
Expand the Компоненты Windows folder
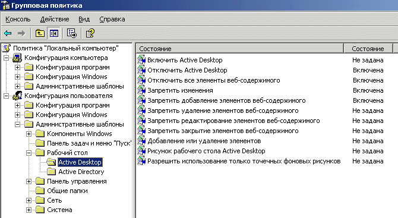coord(29,134)
